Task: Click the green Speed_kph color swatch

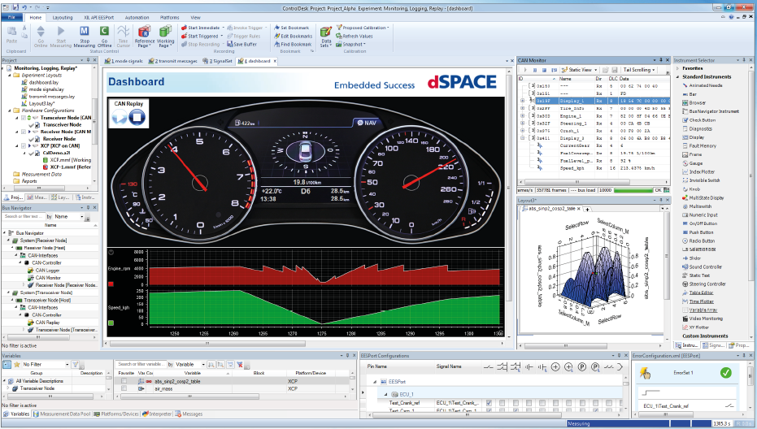Action: pyautogui.click(x=111, y=323)
